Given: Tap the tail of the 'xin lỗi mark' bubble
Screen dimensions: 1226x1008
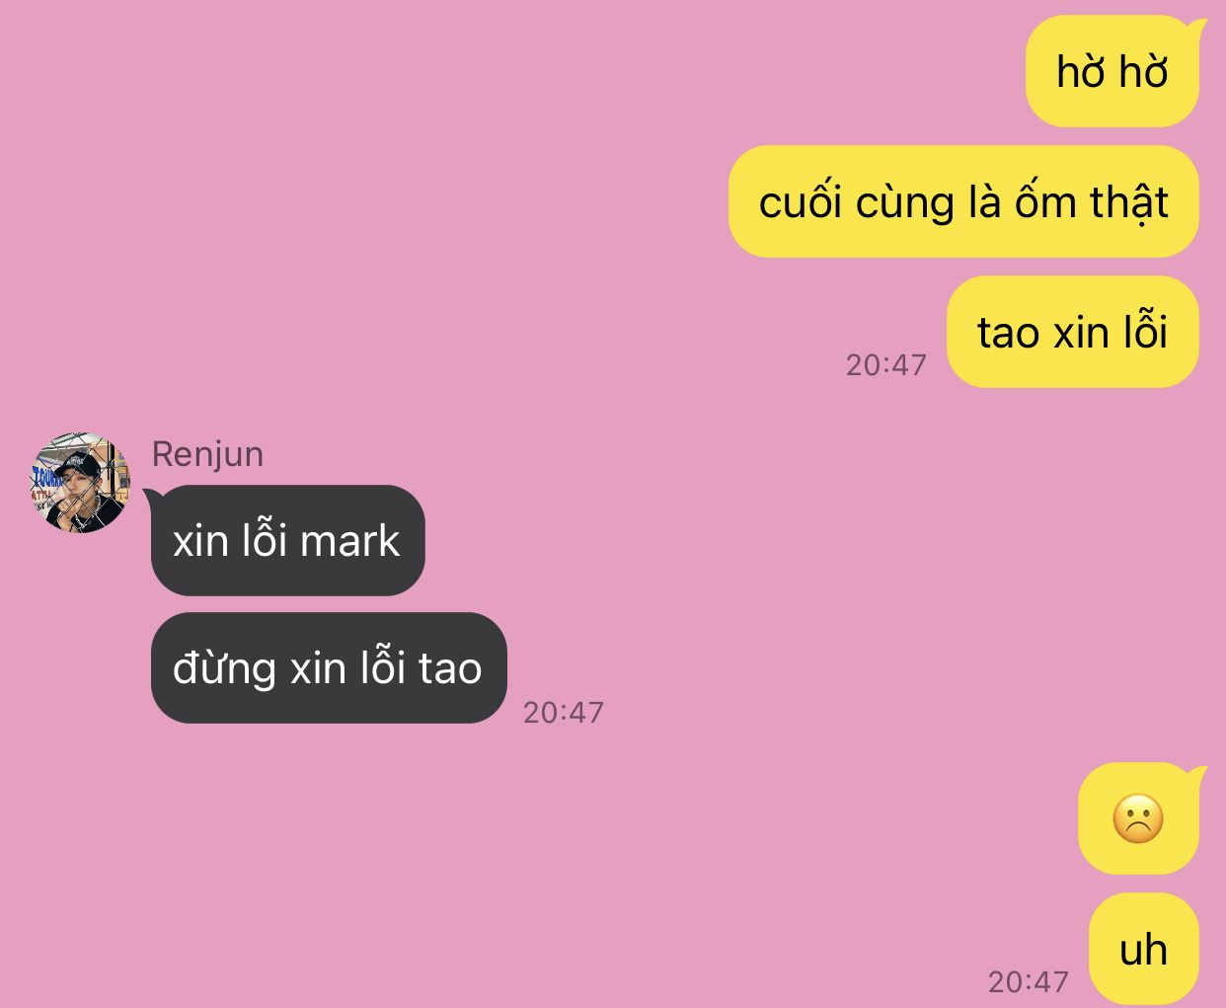Looking at the screenshot, I should coord(151,494).
